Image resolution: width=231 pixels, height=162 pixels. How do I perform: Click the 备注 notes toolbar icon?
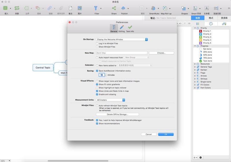point(70,8)
